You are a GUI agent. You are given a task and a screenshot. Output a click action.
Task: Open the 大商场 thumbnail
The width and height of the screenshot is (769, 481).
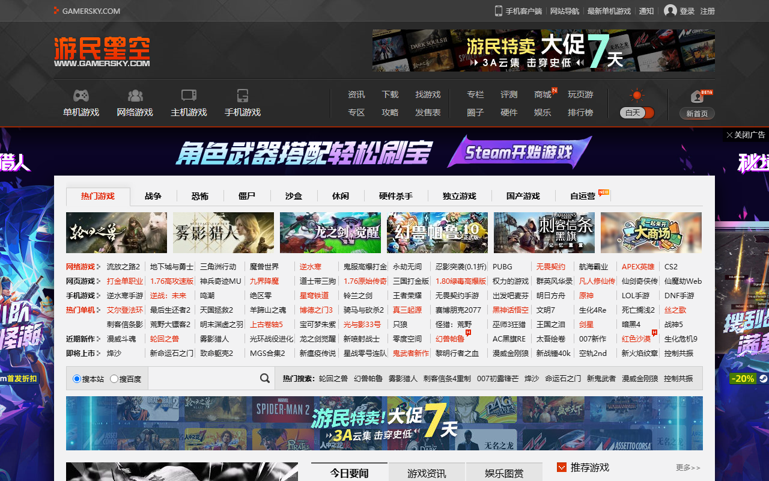pos(651,233)
